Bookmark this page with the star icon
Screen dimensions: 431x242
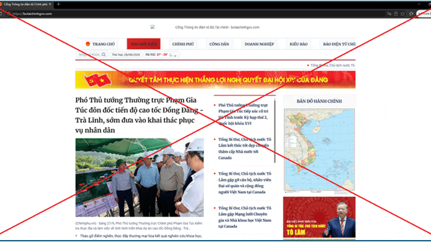tap(403, 13)
